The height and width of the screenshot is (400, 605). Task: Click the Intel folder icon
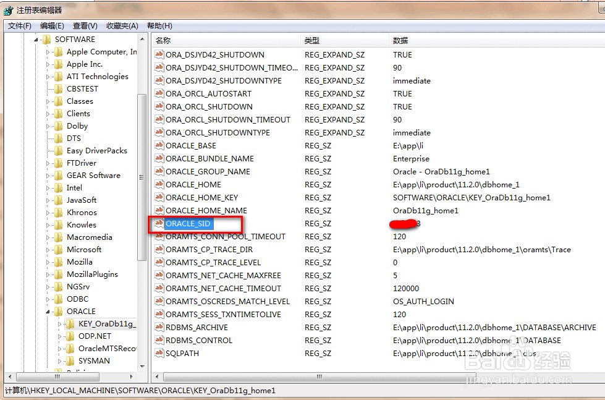pos(59,188)
